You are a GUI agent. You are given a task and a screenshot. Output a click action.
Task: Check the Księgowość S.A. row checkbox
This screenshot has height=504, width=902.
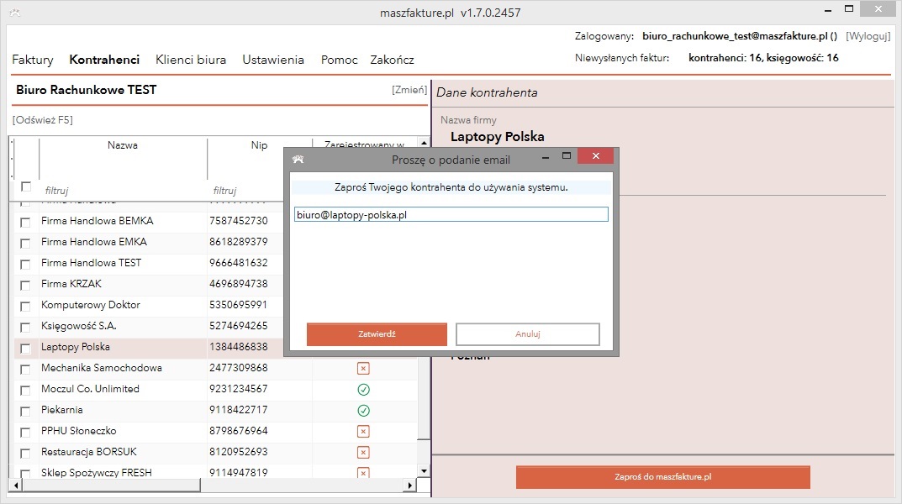pyautogui.click(x=25, y=327)
